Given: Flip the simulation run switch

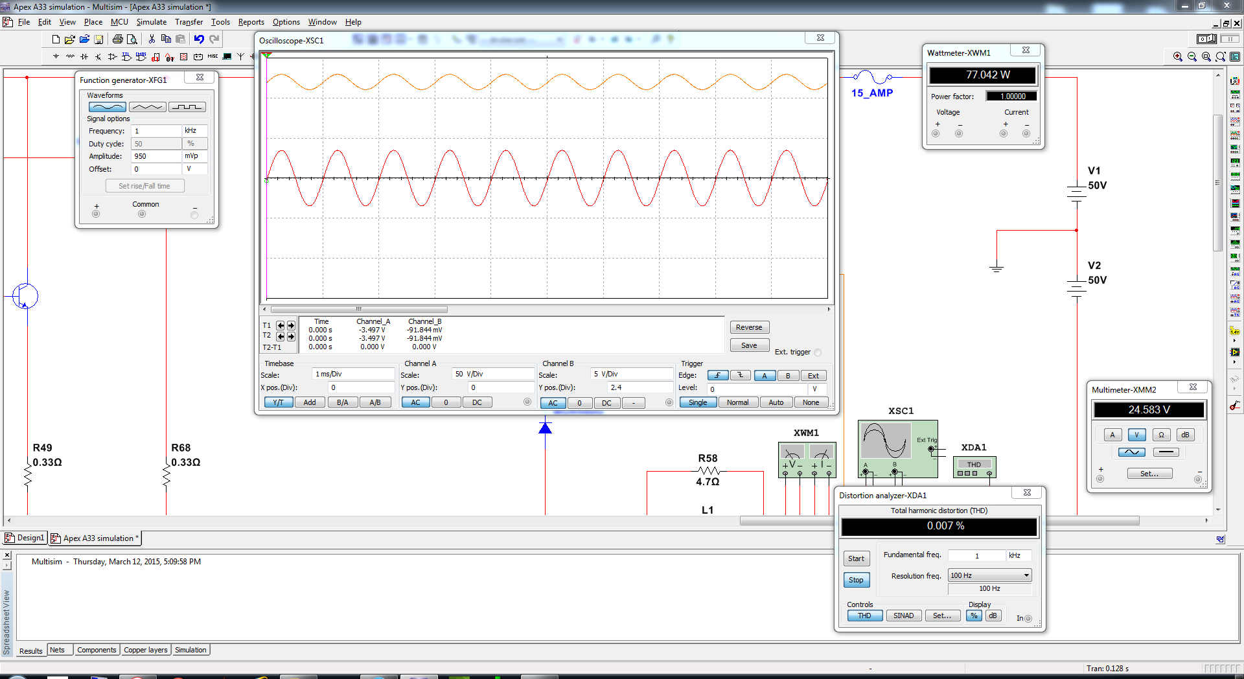Looking at the screenshot, I should (x=1206, y=39).
